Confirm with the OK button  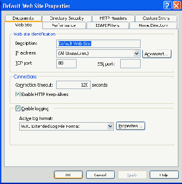click(x=68, y=175)
